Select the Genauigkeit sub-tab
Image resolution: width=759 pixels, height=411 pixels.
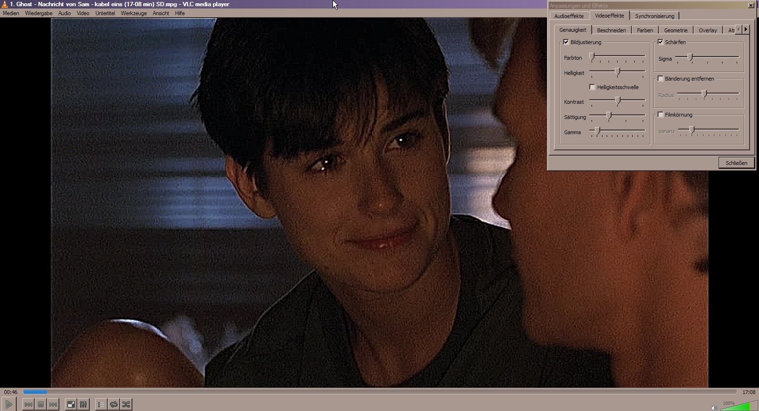tap(573, 30)
